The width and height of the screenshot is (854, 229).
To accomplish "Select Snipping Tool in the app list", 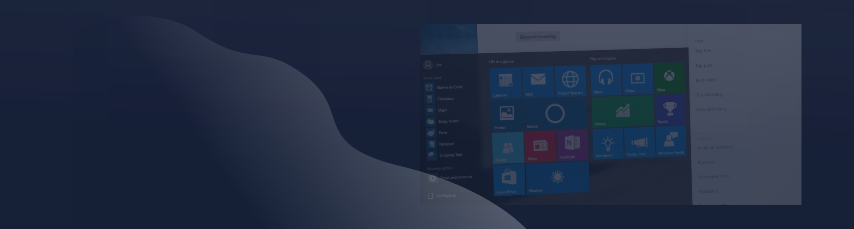I will point(450,155).
